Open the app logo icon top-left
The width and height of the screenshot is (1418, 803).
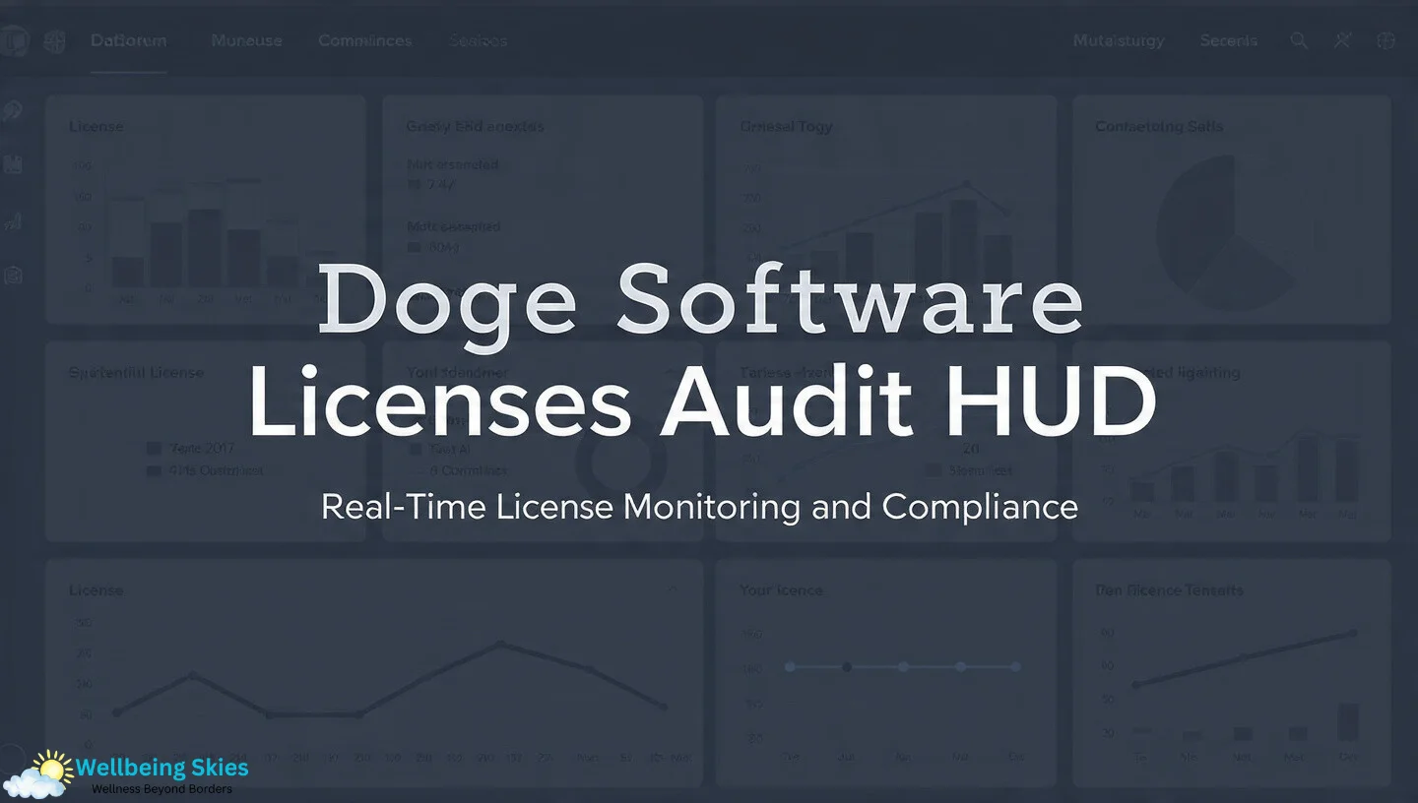12,40
